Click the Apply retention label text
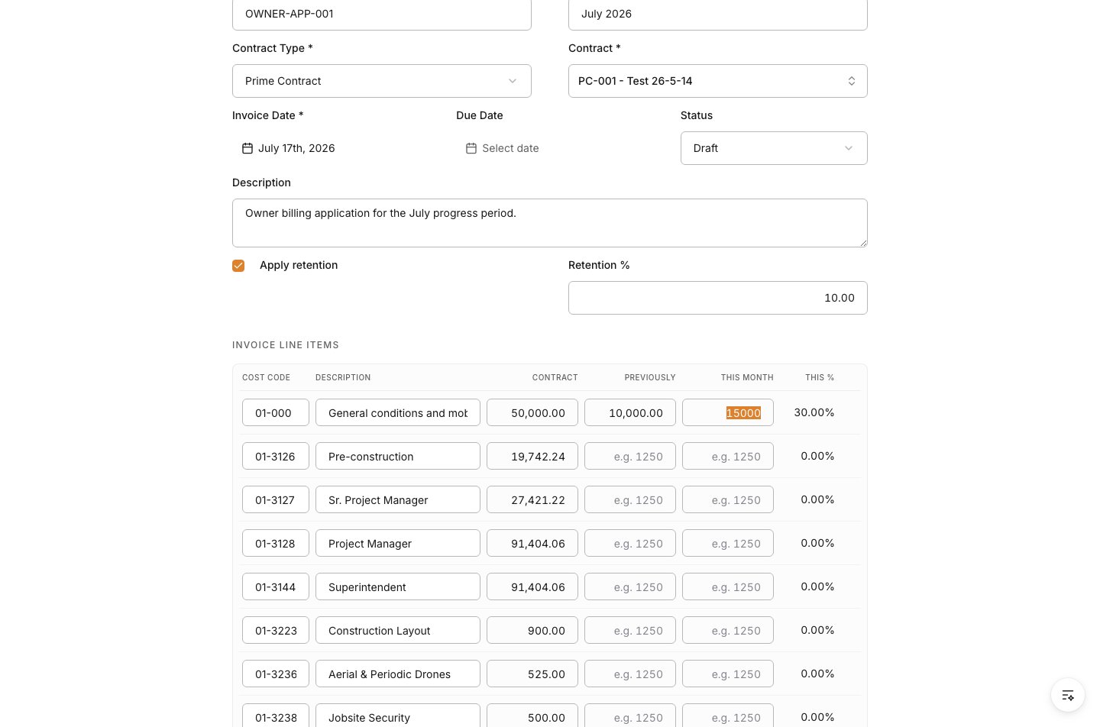The width and height of the screenshot is (1100, 727). tap(299, 265)
